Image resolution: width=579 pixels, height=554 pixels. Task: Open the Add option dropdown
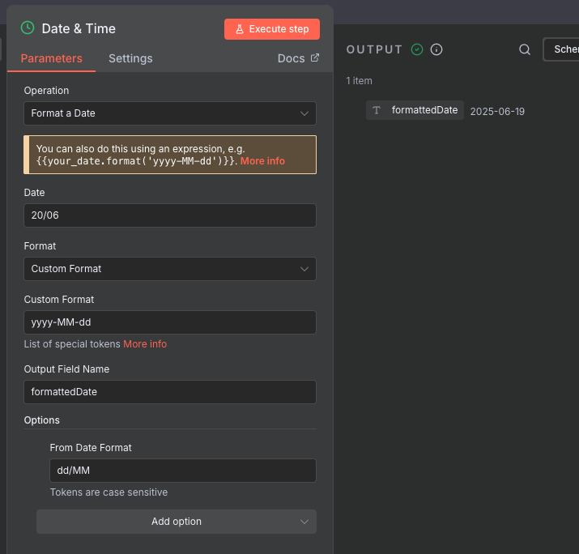click(x=177, y=522)
